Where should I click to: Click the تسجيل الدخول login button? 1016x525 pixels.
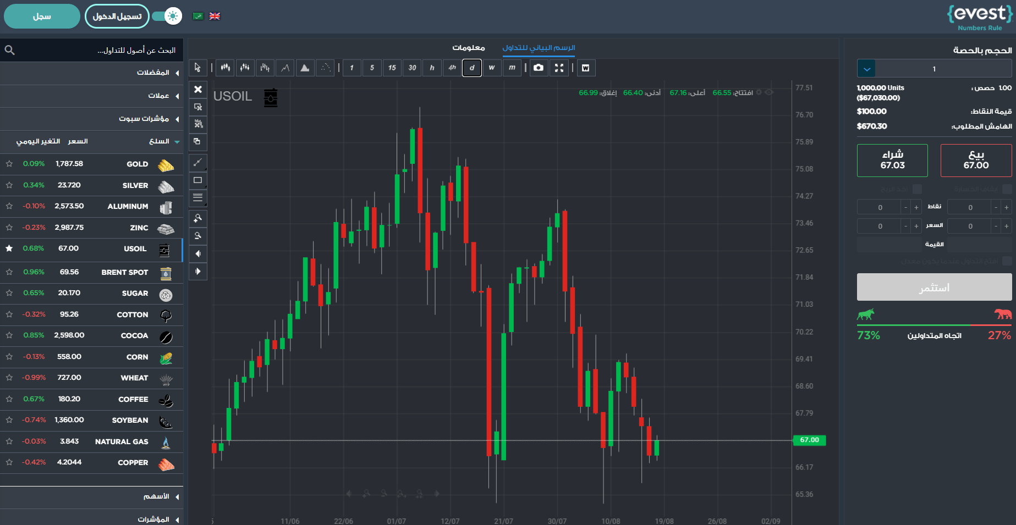(x=117, y=16)
